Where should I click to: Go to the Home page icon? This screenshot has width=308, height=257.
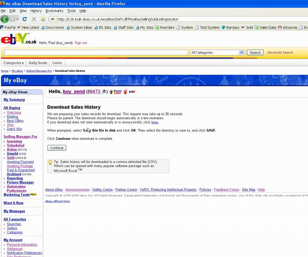(43, 19)
